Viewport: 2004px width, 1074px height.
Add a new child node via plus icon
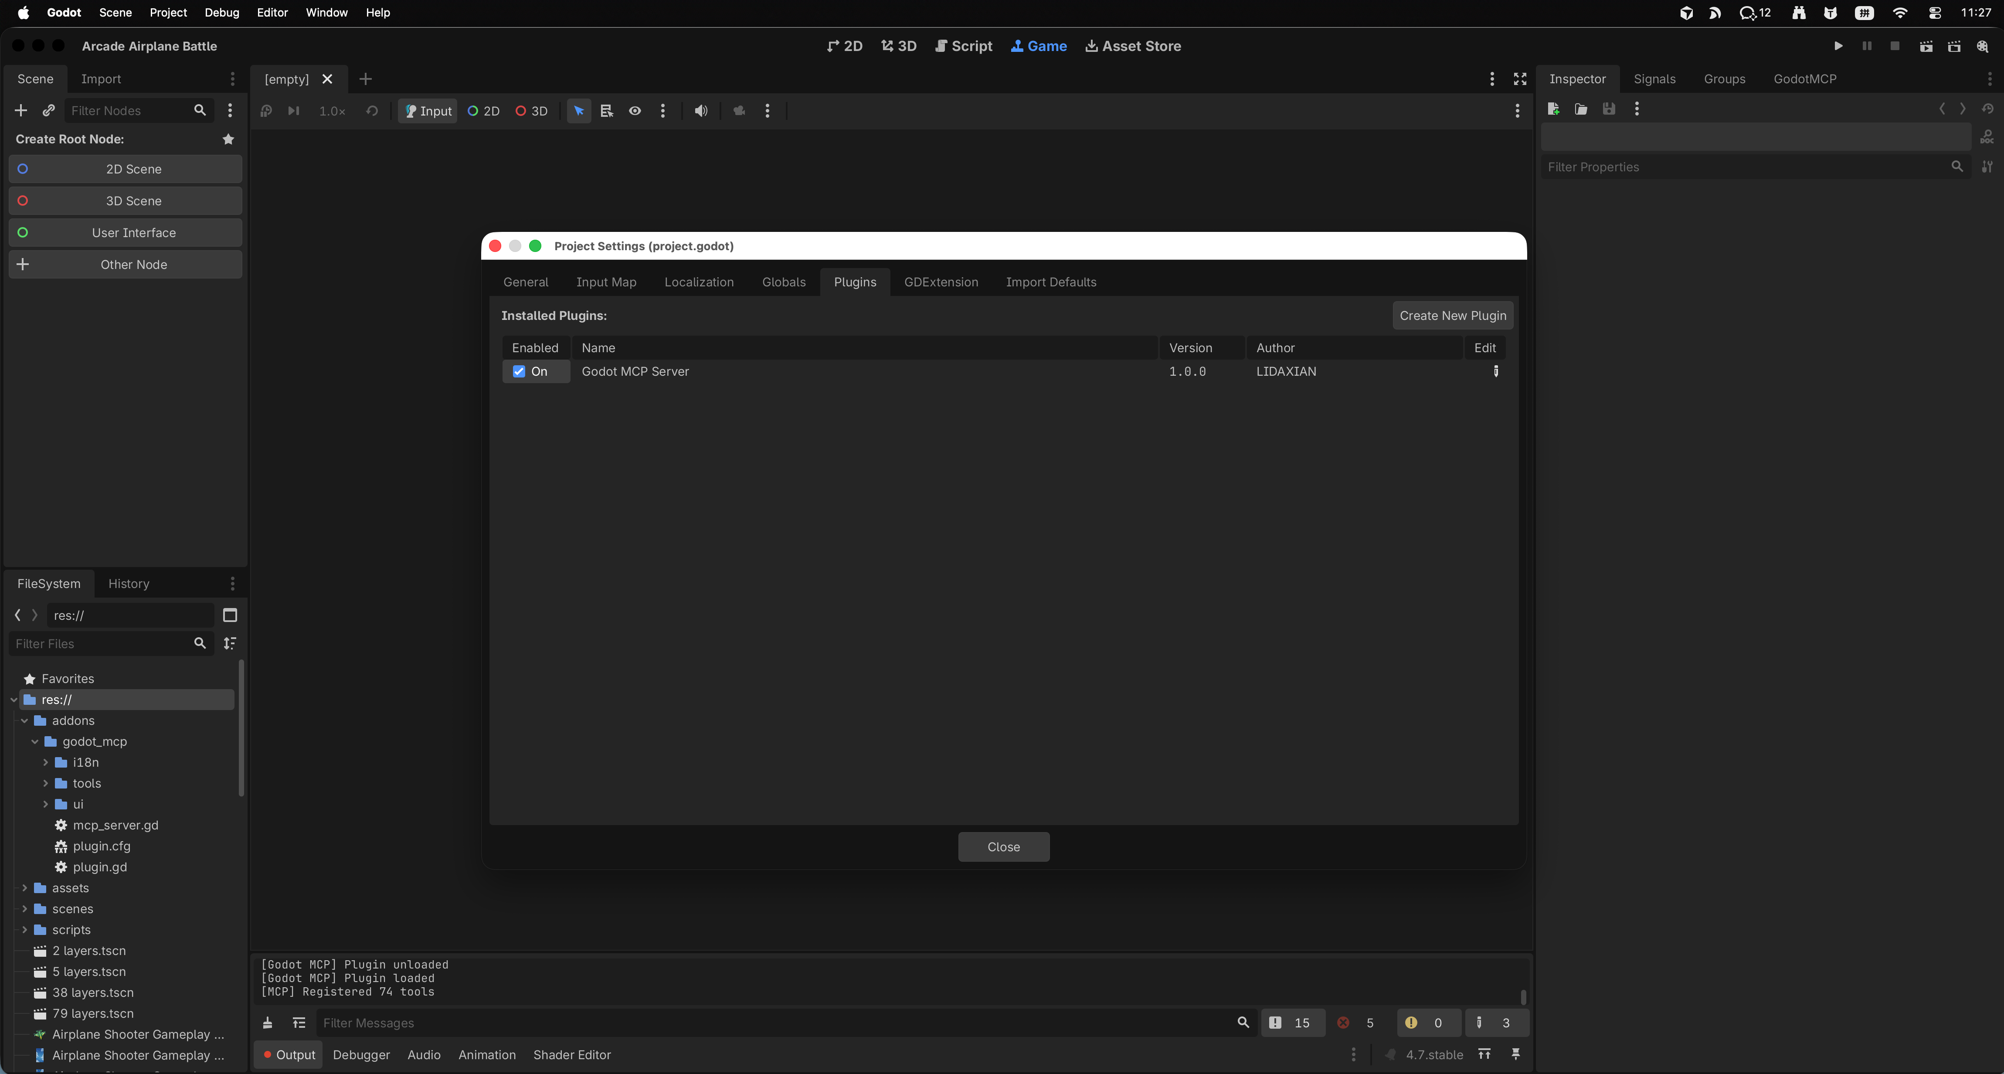[21, 111]
